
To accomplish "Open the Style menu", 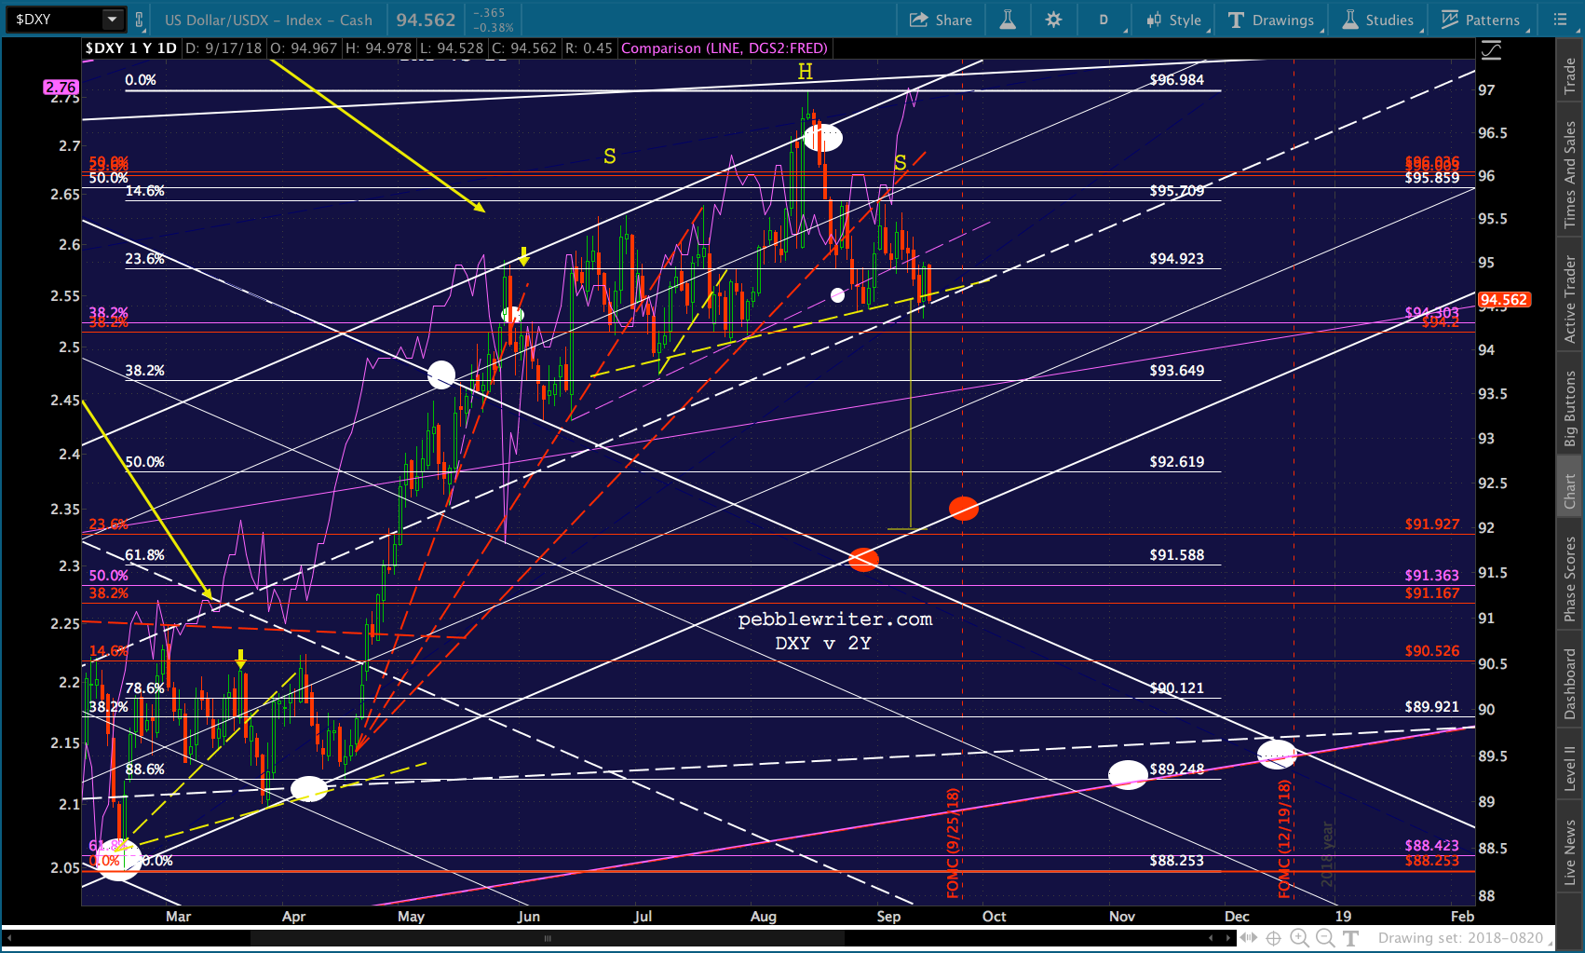I will (x=1173, y=20).
